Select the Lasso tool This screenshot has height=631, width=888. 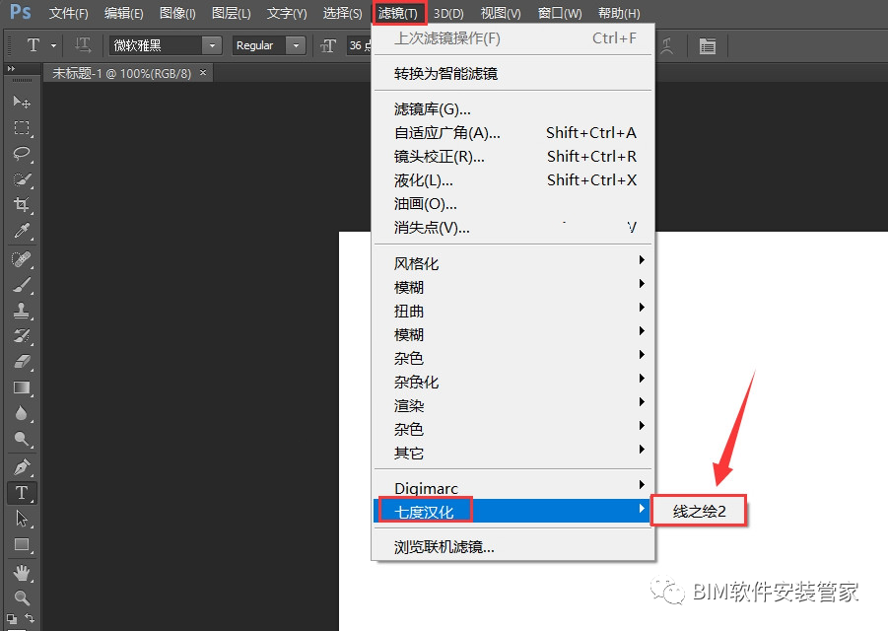pos(22,154)
